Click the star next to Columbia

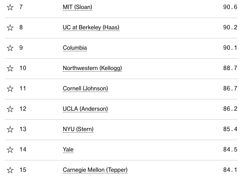point(10,48)
